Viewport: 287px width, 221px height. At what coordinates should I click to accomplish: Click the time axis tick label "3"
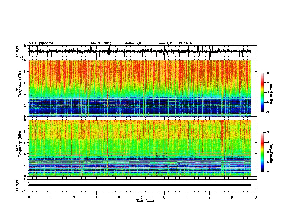[x=96, y=197]
